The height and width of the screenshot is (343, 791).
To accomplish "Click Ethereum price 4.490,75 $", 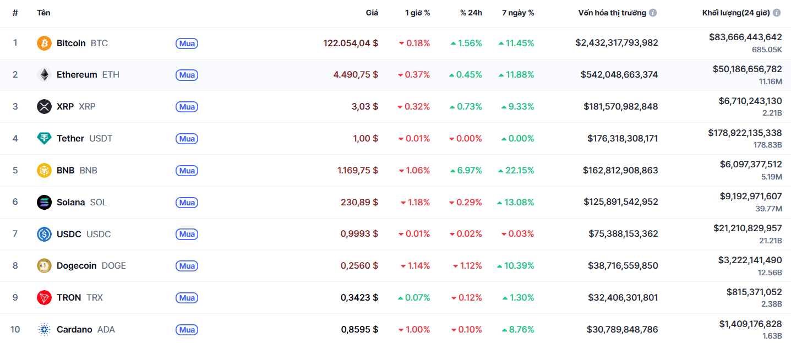I will click(356, 75).
